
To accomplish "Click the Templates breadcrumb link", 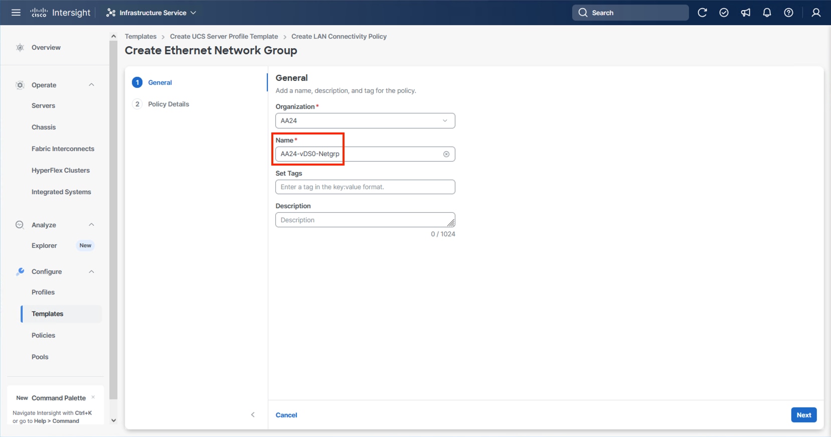I will tap(140, 37).
